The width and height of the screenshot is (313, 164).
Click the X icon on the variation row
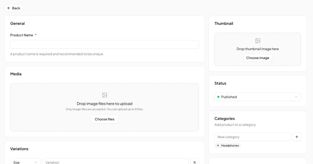coord(195,162)
